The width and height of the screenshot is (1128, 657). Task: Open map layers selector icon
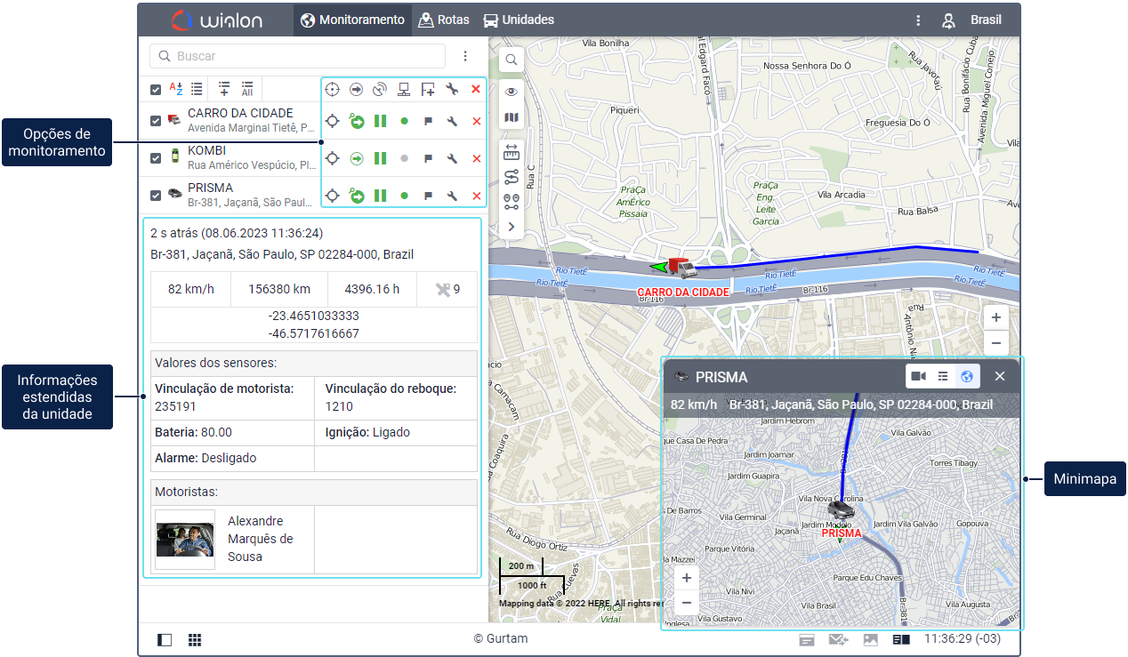[x=512, y=117]
